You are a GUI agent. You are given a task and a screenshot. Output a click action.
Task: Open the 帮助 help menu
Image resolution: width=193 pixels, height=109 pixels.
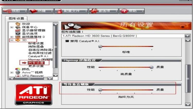pyautogui.click(x=132, y=11)
